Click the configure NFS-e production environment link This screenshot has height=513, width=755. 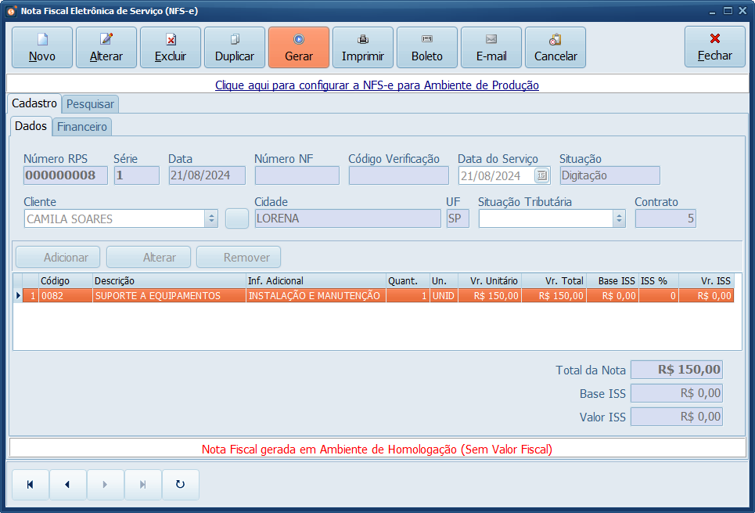[x=377, y=85]
